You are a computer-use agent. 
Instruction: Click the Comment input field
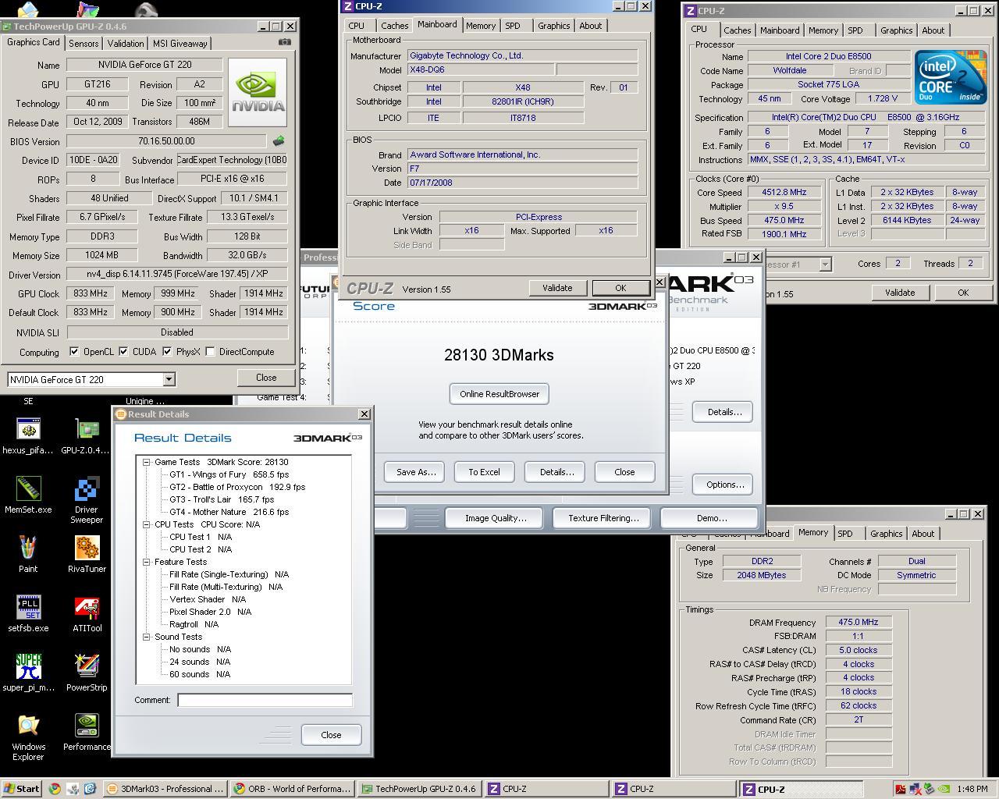[265, 700]
